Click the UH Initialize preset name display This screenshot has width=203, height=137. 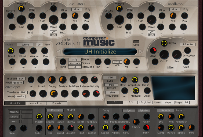click(100, 52)
